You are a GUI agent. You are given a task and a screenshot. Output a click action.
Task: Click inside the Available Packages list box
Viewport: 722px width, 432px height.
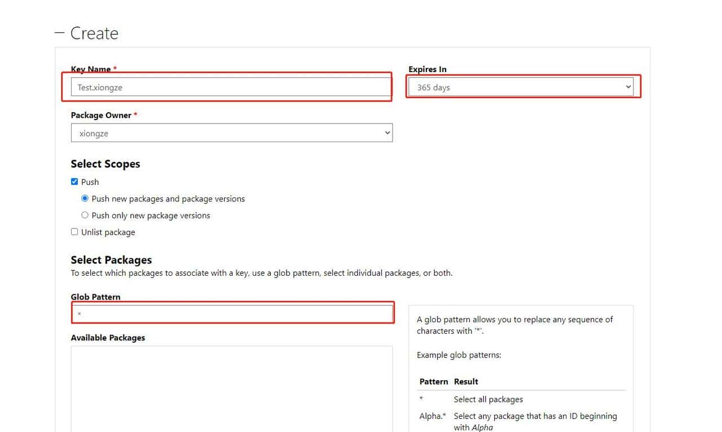click(231, 389)
